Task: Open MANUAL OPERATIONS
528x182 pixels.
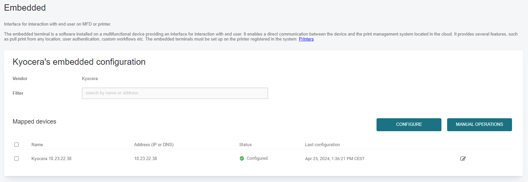Action: (x=479, y=125)
